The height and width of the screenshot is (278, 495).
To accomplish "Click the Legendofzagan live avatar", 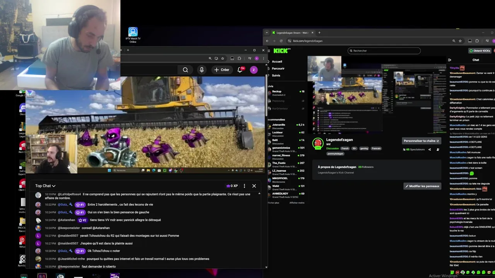I will point(318,144).
